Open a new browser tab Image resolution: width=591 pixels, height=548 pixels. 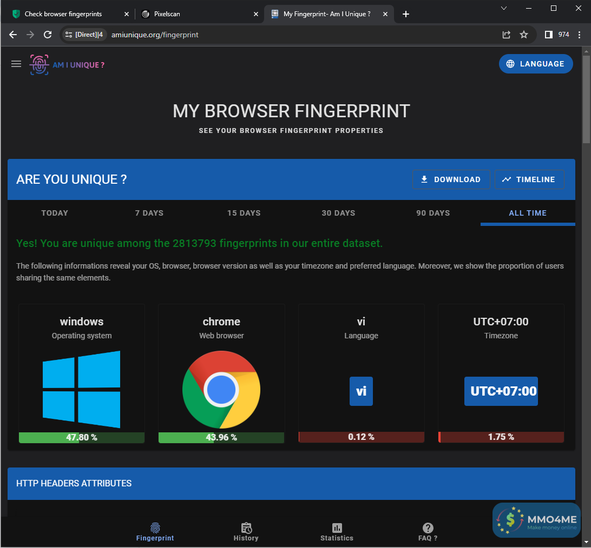coord(405,14)
